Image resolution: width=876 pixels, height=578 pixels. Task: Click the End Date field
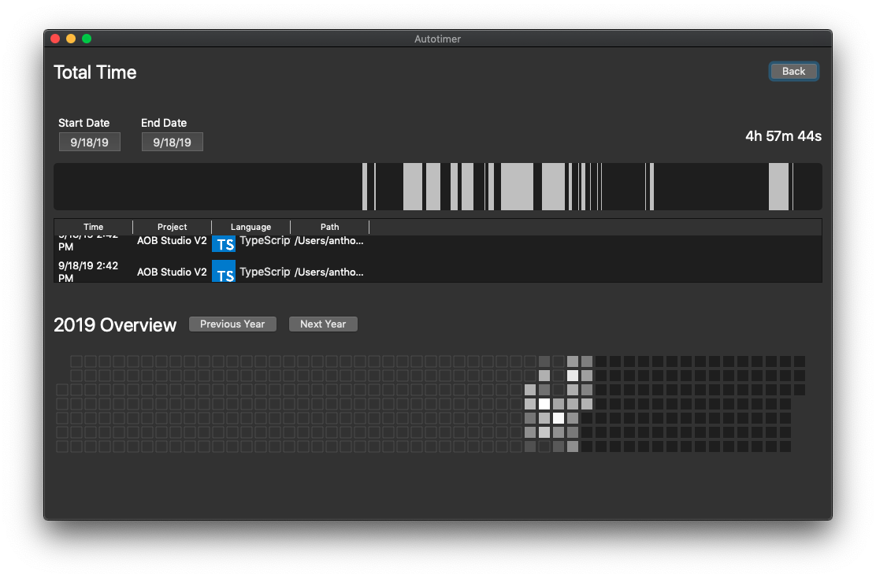[173, 143]
